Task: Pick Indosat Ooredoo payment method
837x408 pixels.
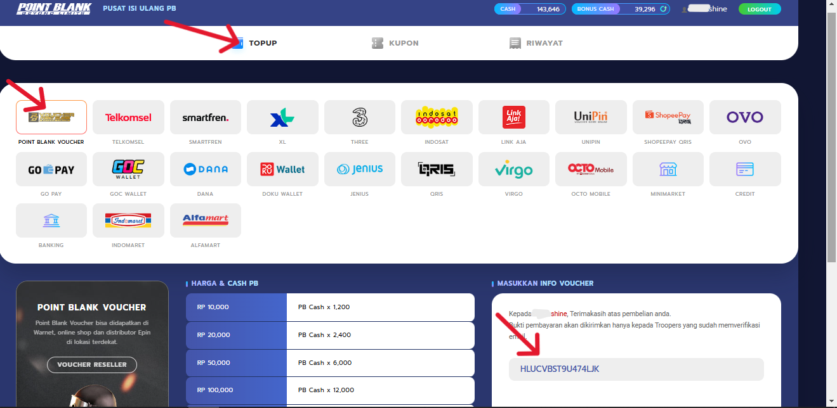Action: click(437, 117)
